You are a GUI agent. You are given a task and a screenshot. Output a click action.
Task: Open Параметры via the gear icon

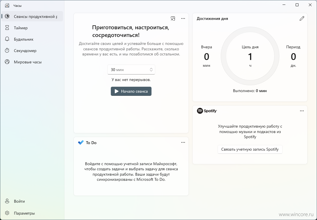pyautogui.click(x=7, y=213)
